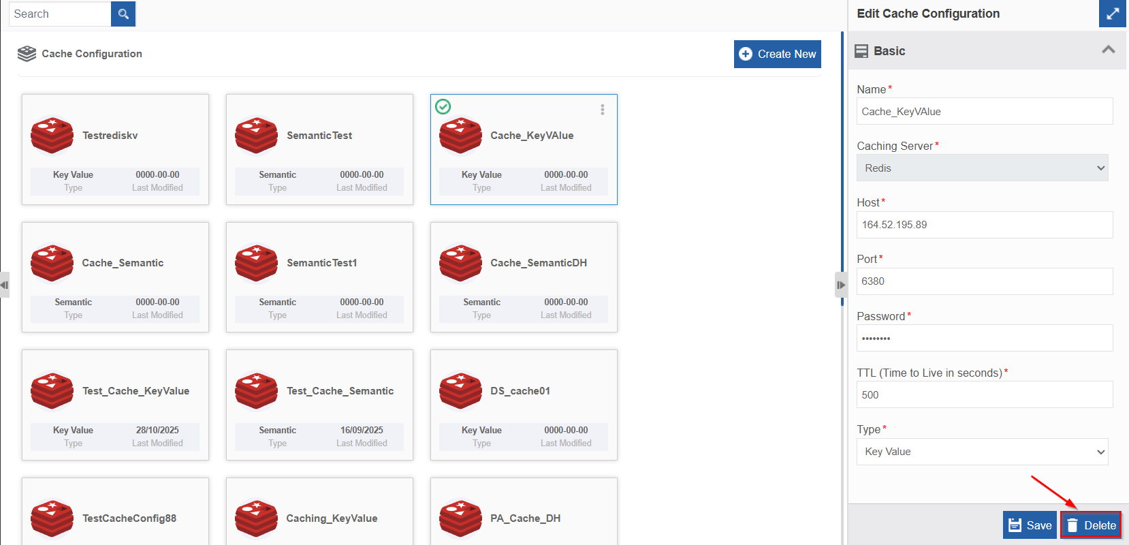Click the green check icon on Cache_KeyVAlue card

(x=443, y=106)
